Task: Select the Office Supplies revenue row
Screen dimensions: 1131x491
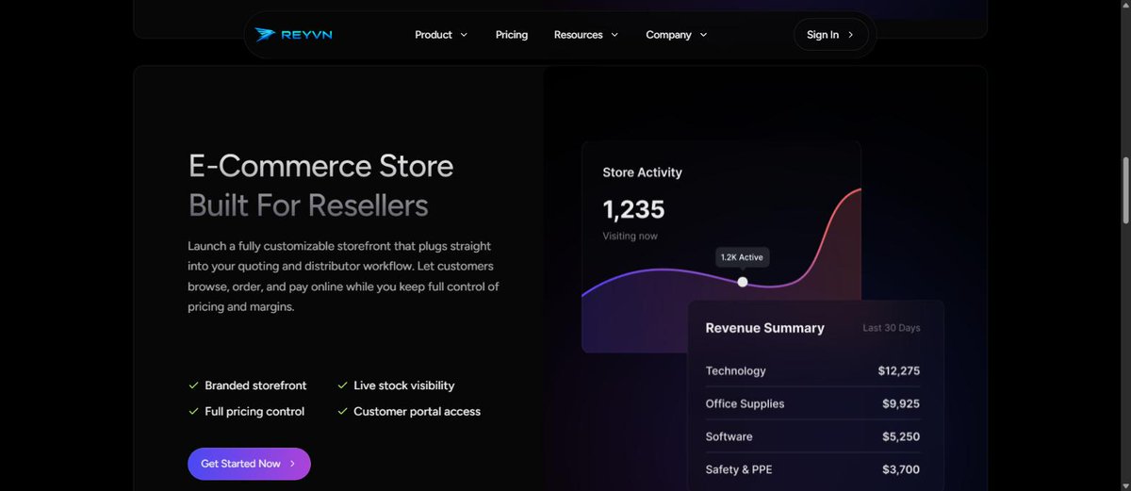Action: pyautogui.click(x=812, y=404)
